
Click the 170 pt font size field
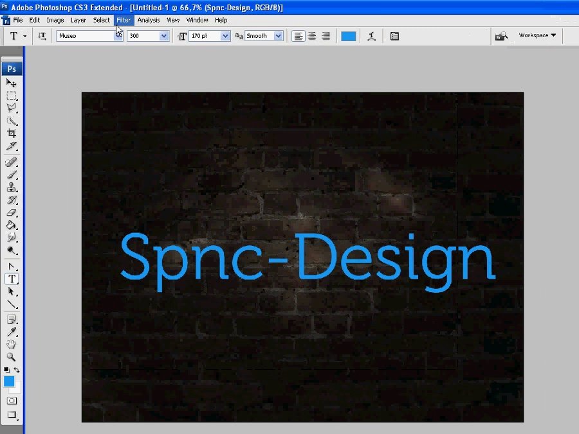coord(205,36)
